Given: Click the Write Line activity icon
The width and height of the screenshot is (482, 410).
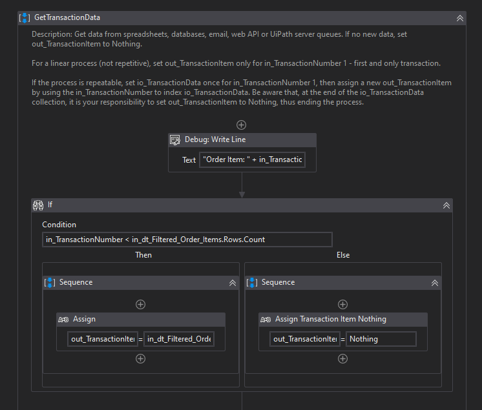Looking at the screenshot, I should pyautogui.click(x=174, y=139).
